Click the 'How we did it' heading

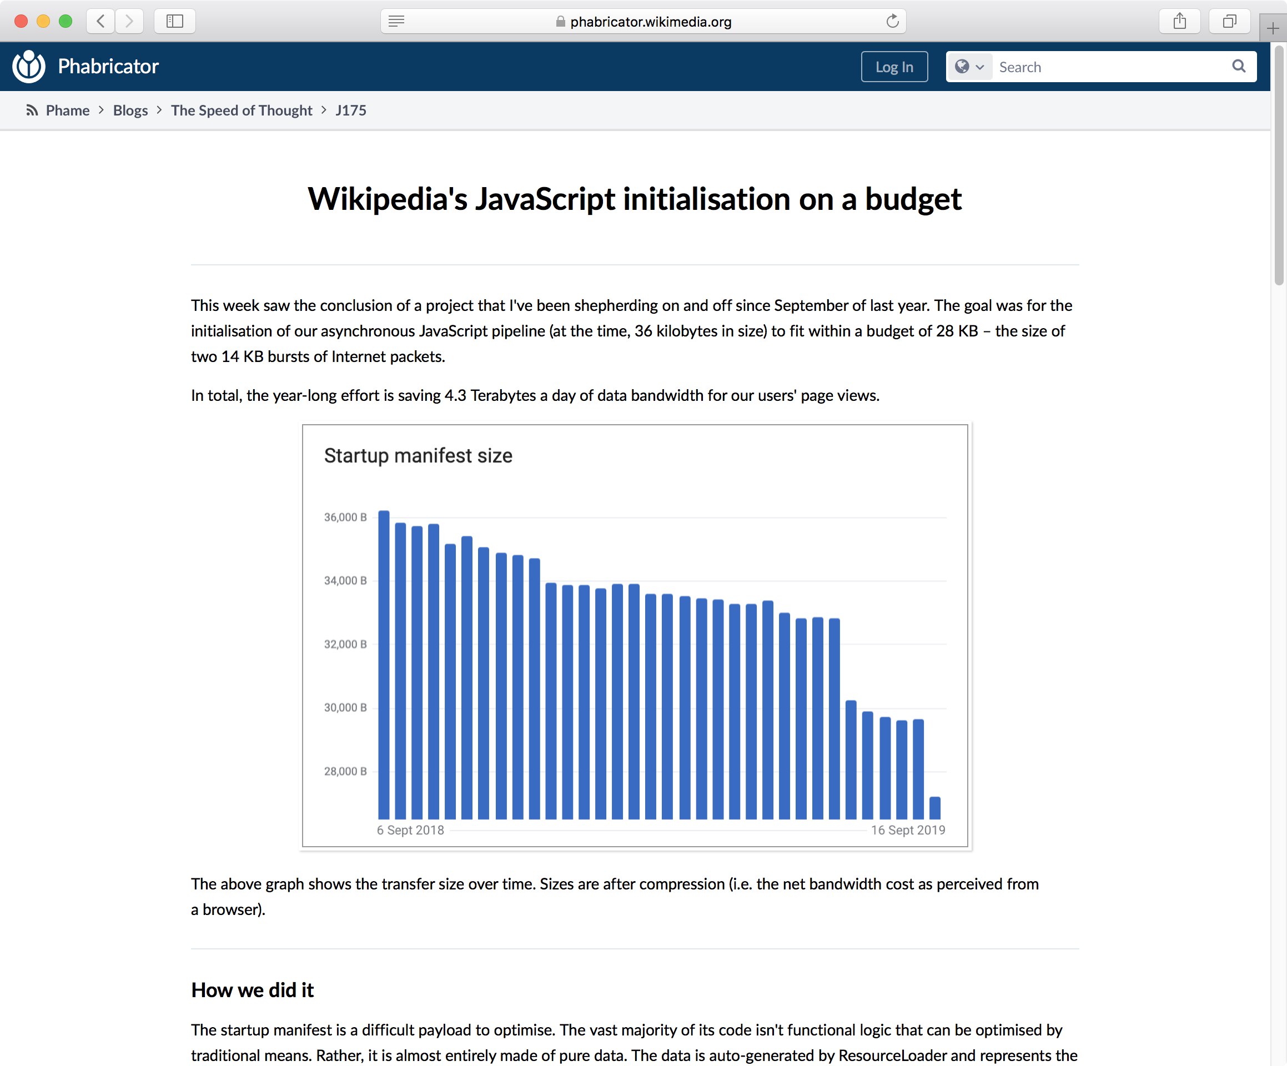point(253,990)
